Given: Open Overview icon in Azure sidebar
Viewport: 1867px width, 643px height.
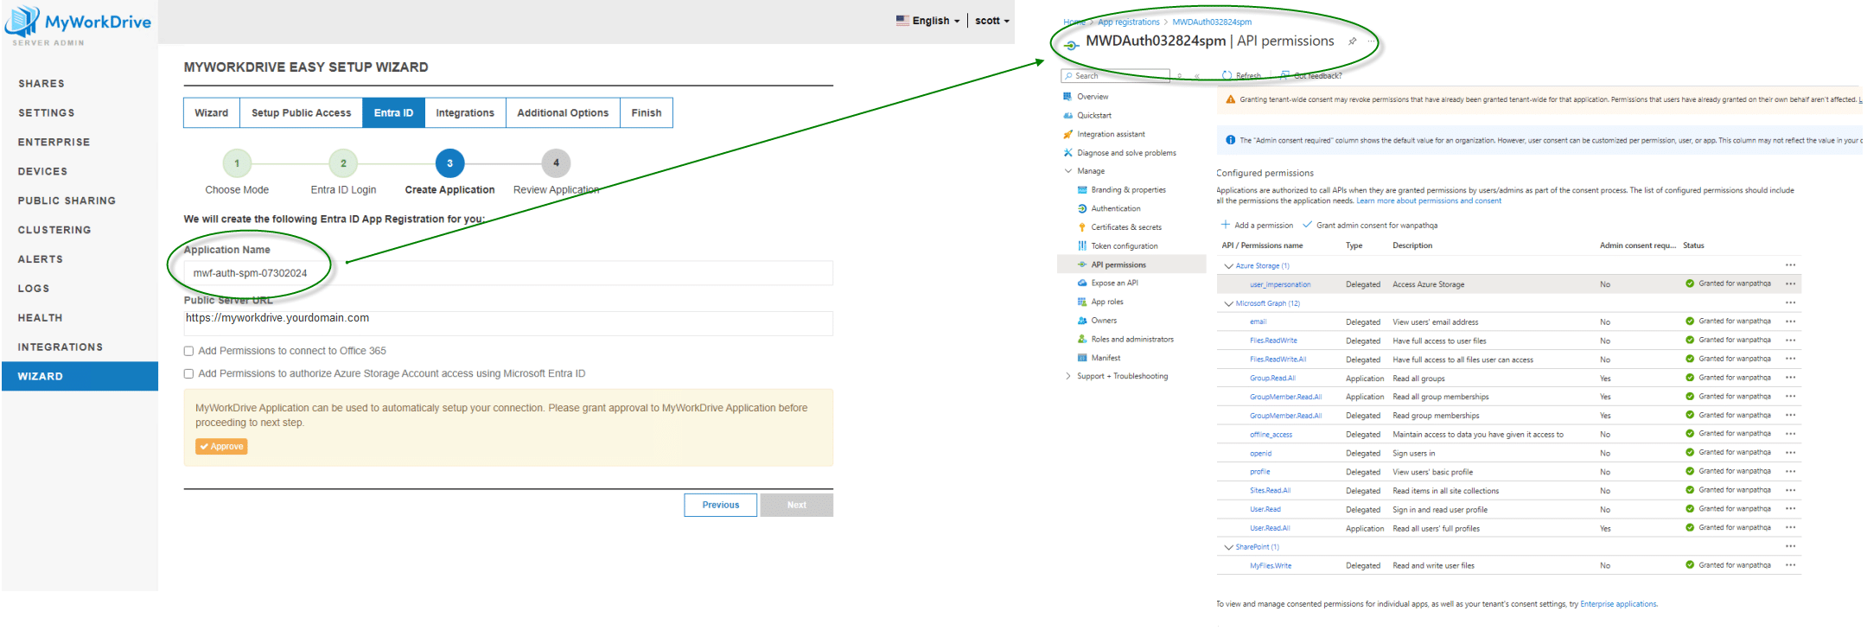Looking at the screenshot, I should point(1067,97).
